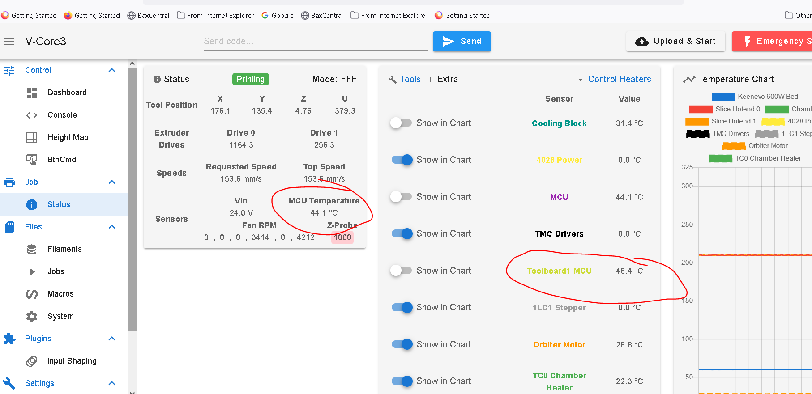Click the Send button

click(x=462, y=42)
